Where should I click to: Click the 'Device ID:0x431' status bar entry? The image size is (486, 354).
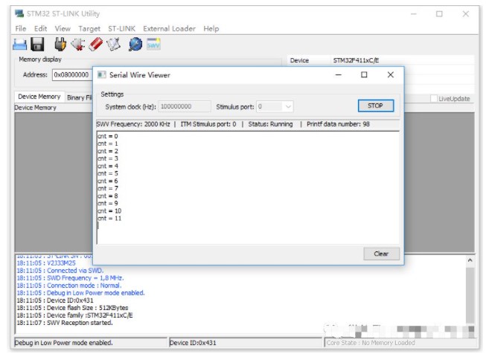[193, 343]
